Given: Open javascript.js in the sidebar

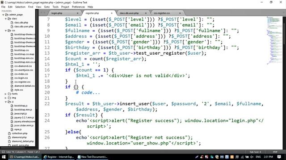Looking at the screenshot, I should [21, 114].
